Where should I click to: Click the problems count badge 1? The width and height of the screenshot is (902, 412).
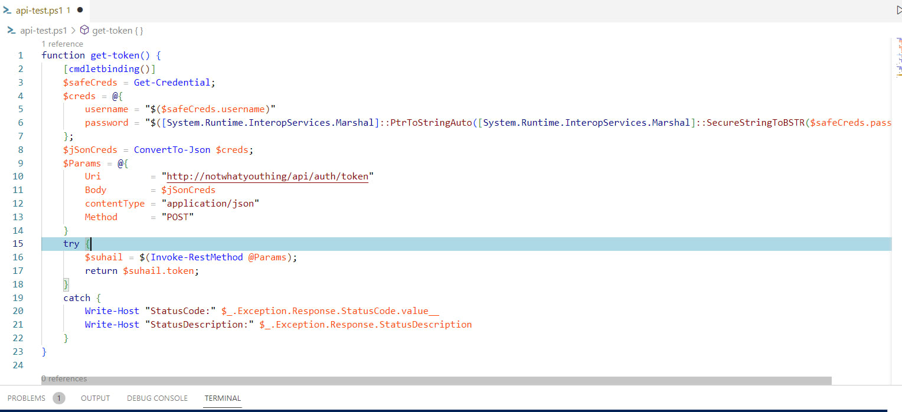tap(59, 398)
